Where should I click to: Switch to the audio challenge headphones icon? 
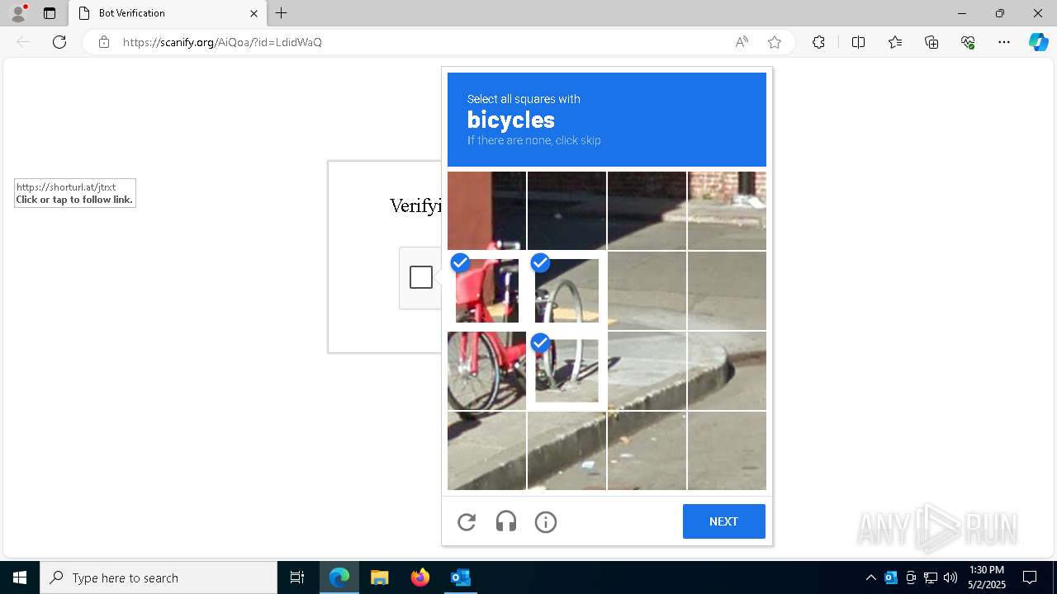click(x=506, y=521)
